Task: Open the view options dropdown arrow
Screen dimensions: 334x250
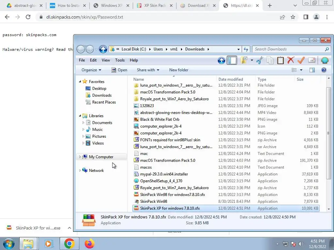Action: pyautogui.click(x=301, y=70)
